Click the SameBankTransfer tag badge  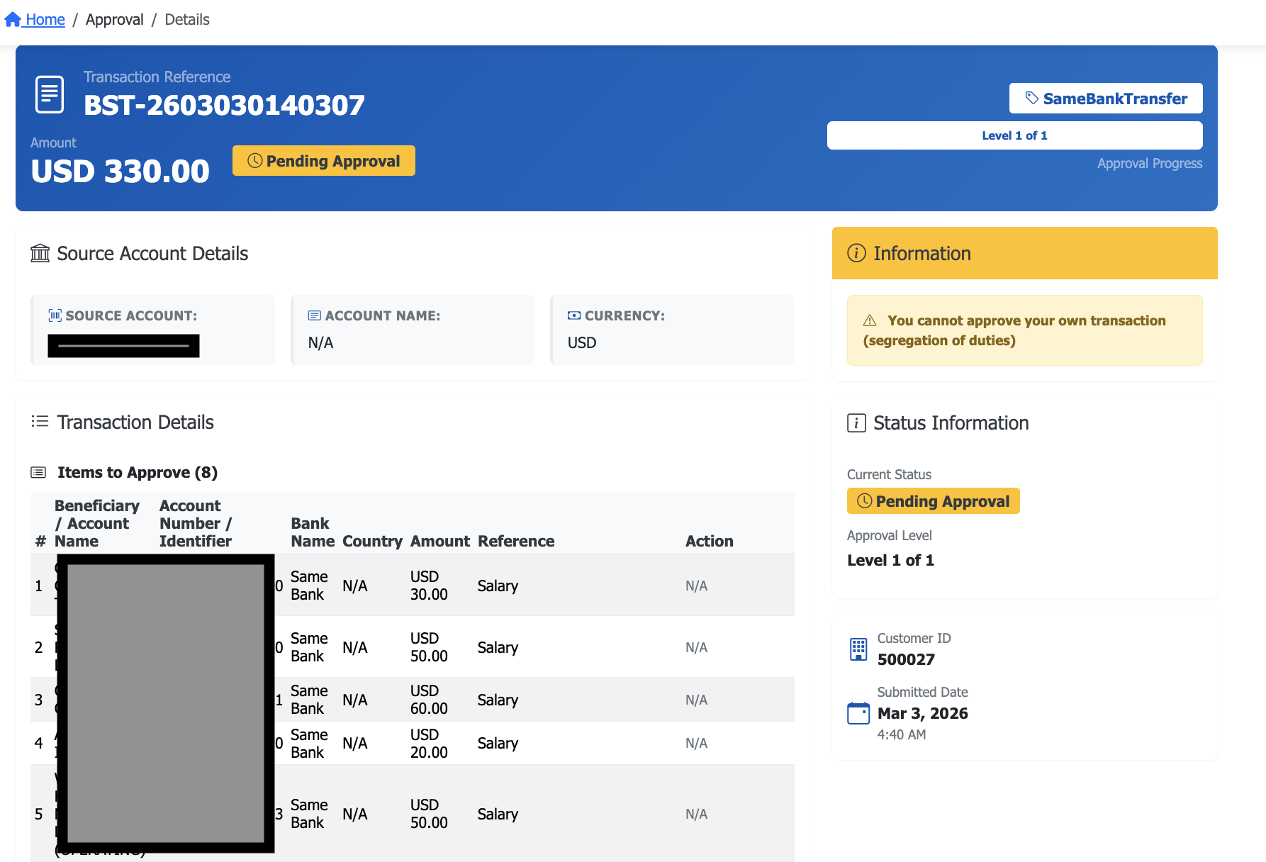[1105, 99]
